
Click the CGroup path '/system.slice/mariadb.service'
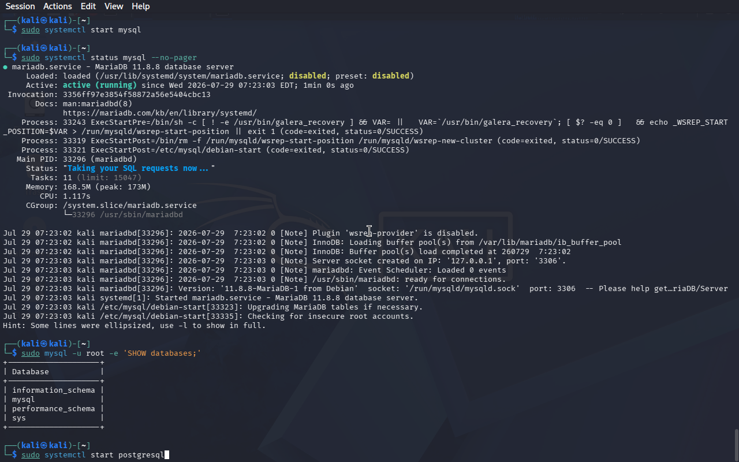(130, 206)
